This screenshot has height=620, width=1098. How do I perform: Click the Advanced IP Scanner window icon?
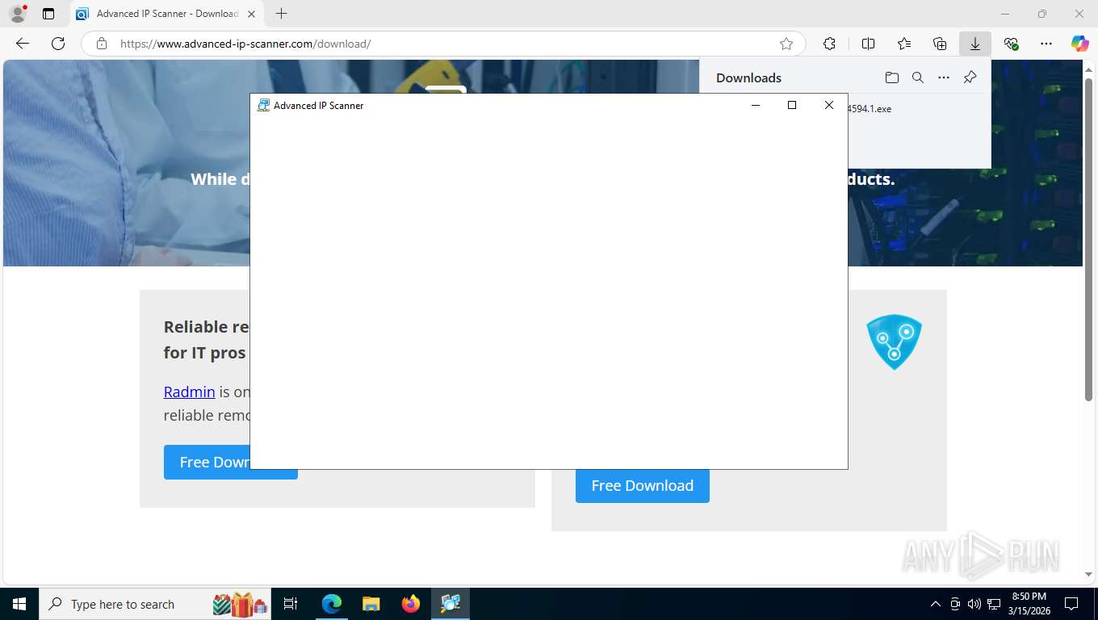[x=263, y=105]
